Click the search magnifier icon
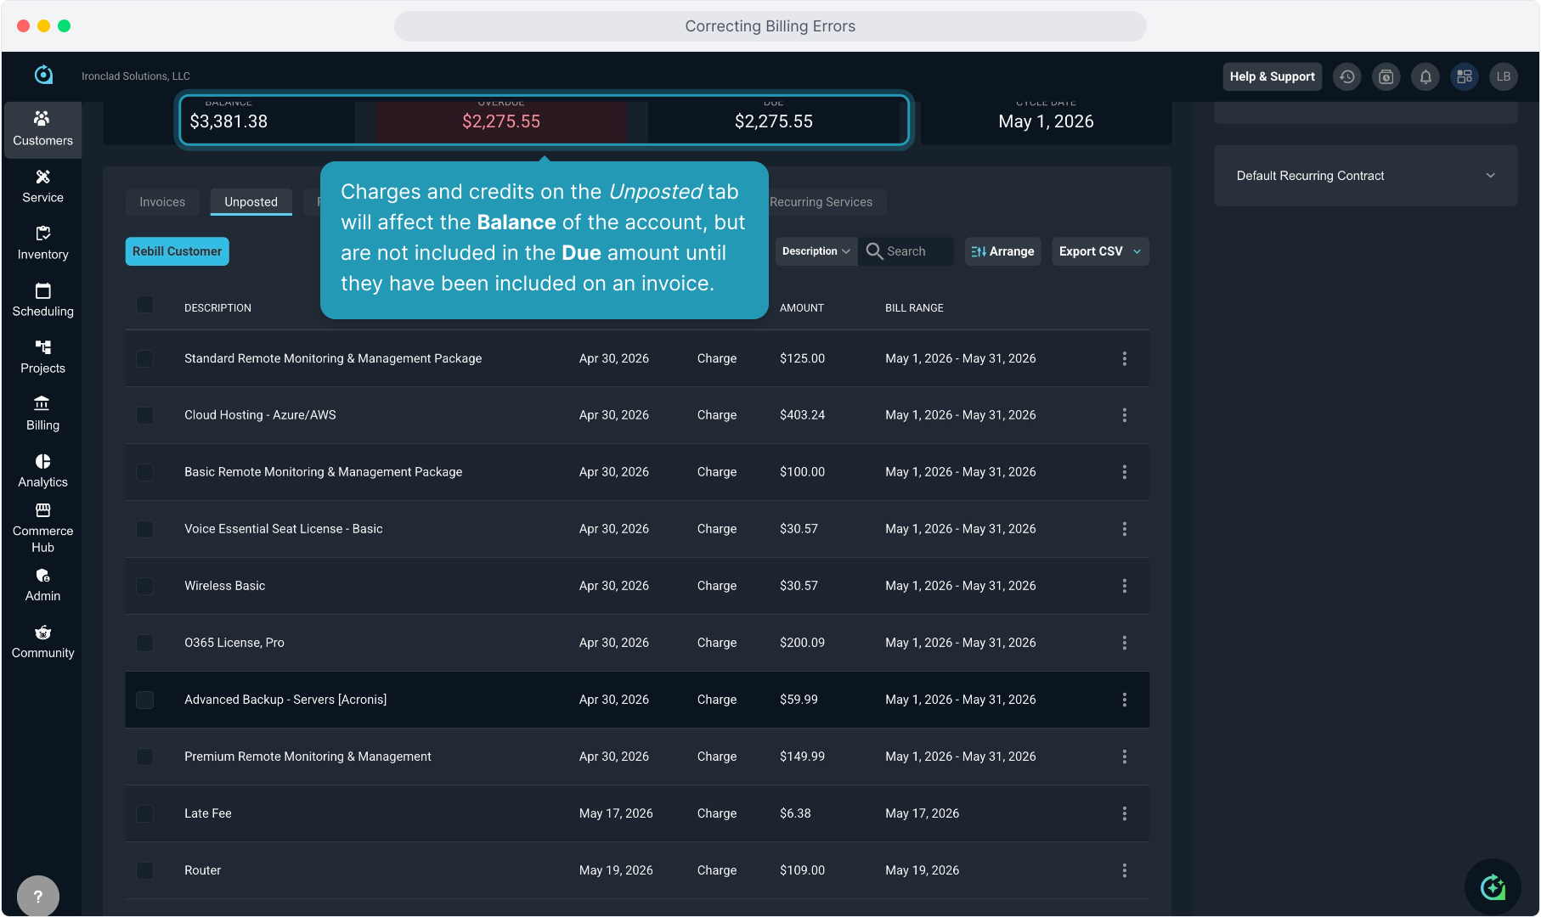This screenshot has width=1541, height=917. (874, 251)
